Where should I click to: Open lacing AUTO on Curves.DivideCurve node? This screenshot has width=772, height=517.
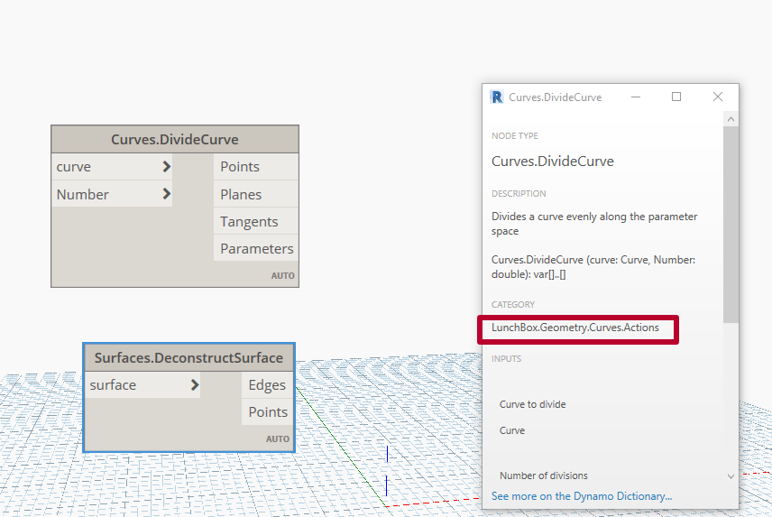click(282, 276)
